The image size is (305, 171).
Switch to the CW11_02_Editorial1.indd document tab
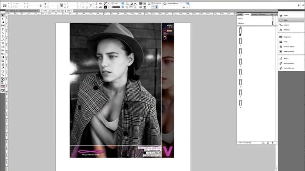tap(23, 11)
